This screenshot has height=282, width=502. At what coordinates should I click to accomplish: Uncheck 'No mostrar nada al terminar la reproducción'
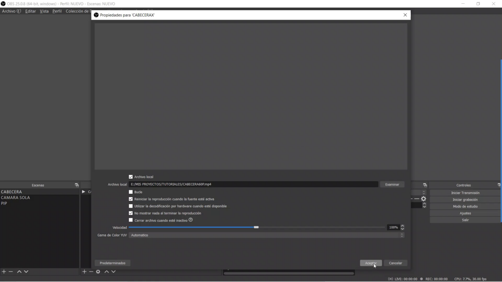click(131, 213)
